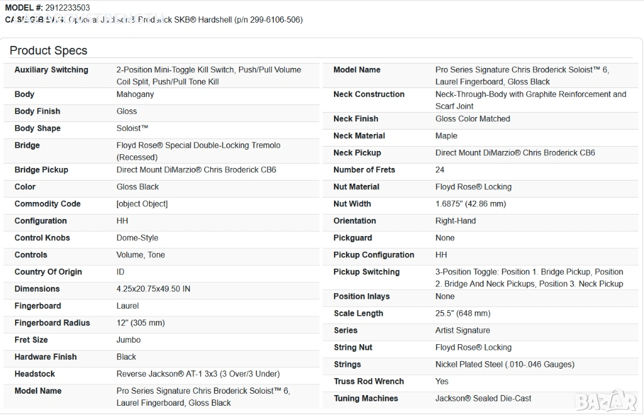Click the Jackson Sealed Die-Cast tuning machines value
Viewport: 644px width, 419px height.
click(483, 398)
